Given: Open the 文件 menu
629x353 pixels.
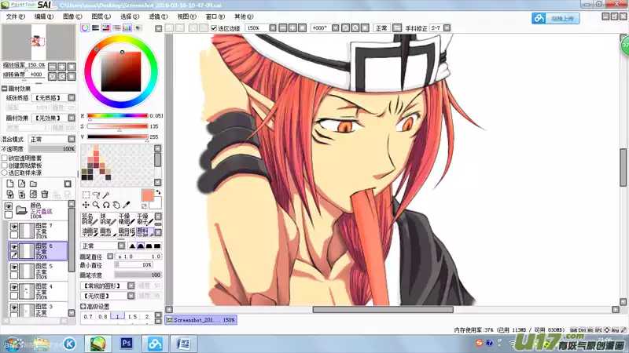Looking at the screenshot, I should (x=15, y=16).
